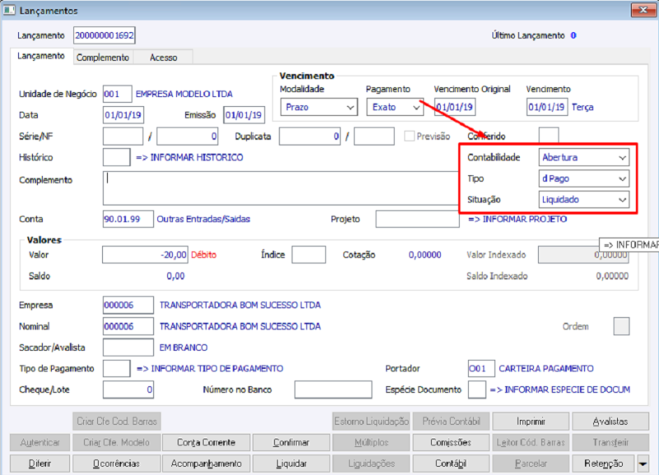The image size is (659, 475).
Task: Click the EM BRANCO text
Action: (183, 347)
